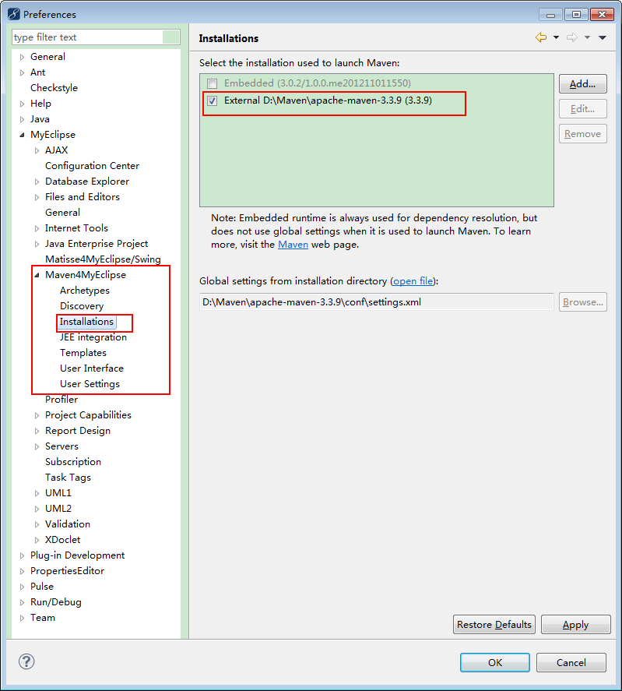The width and height of the screenshot is (622, 691).
Task: Expand the Help tree node
Action: (x=22, y=104)
